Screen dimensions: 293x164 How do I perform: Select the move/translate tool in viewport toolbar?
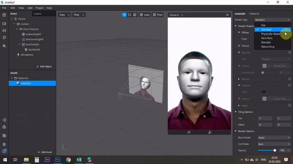(x=124, y=15)
